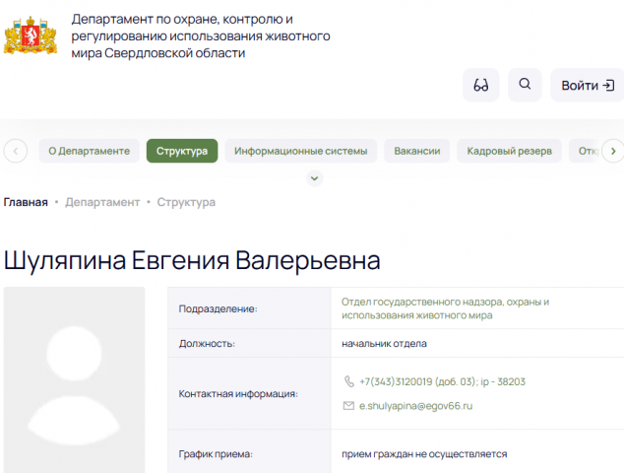Click the Должность: label

coord(207,344)
